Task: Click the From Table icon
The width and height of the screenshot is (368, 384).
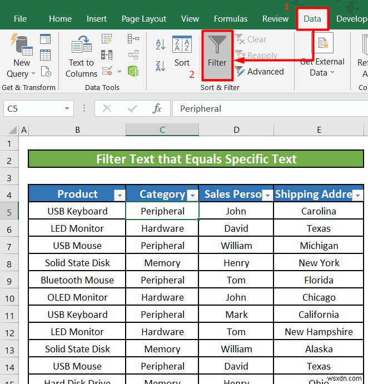Action: coord(46,55)
